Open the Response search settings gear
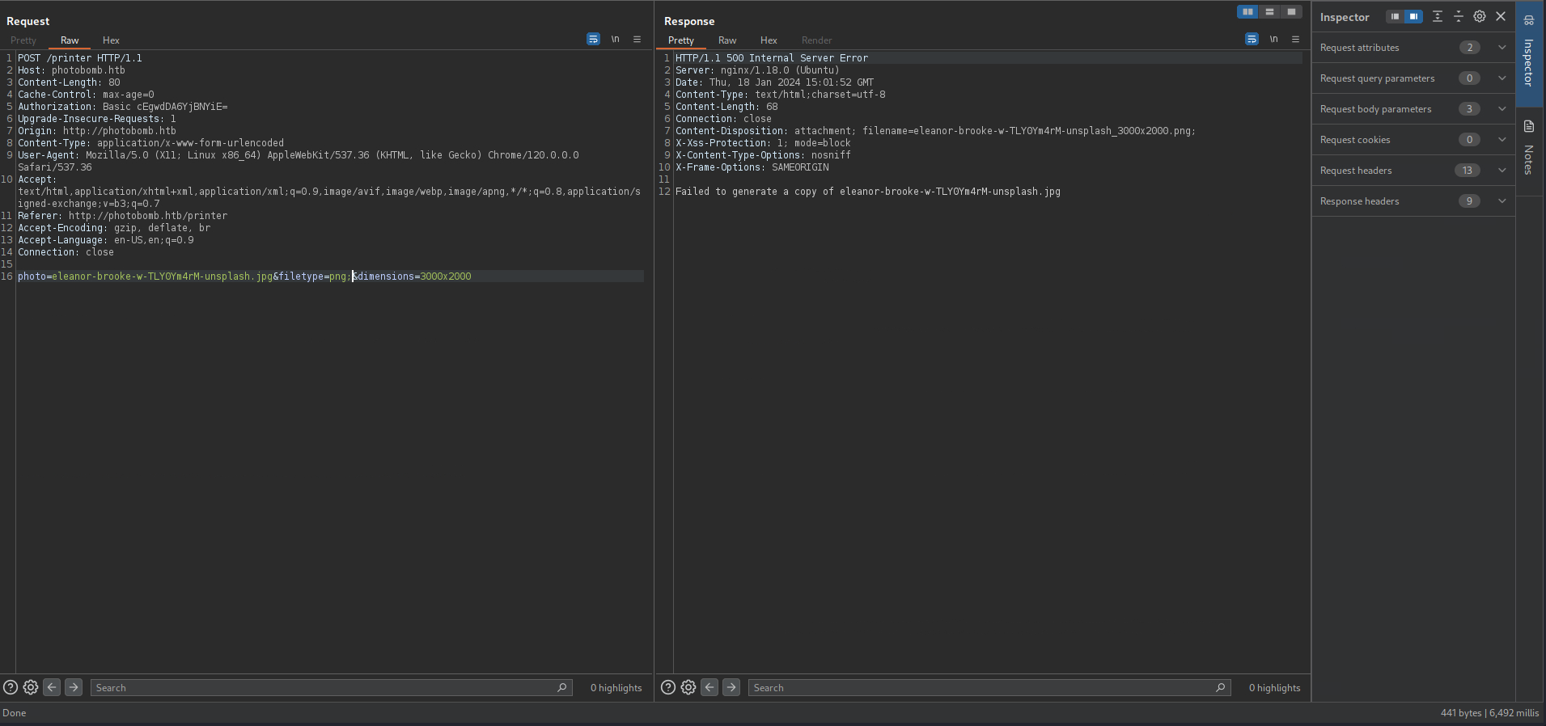This screenshot has width=1546, height=726. tap(688, 687)
